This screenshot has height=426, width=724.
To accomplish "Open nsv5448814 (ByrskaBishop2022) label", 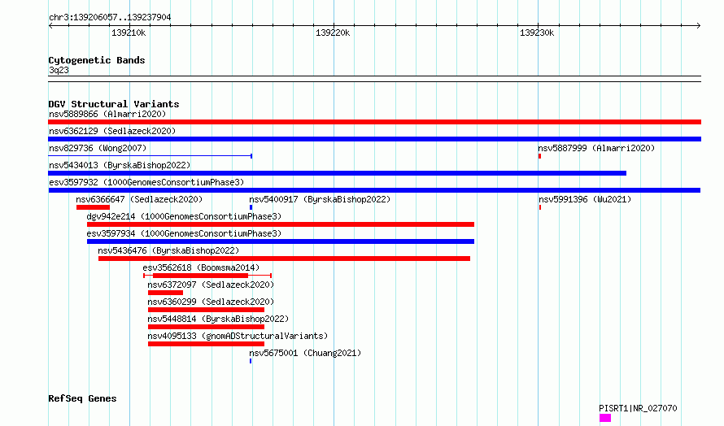I will 218,319.
